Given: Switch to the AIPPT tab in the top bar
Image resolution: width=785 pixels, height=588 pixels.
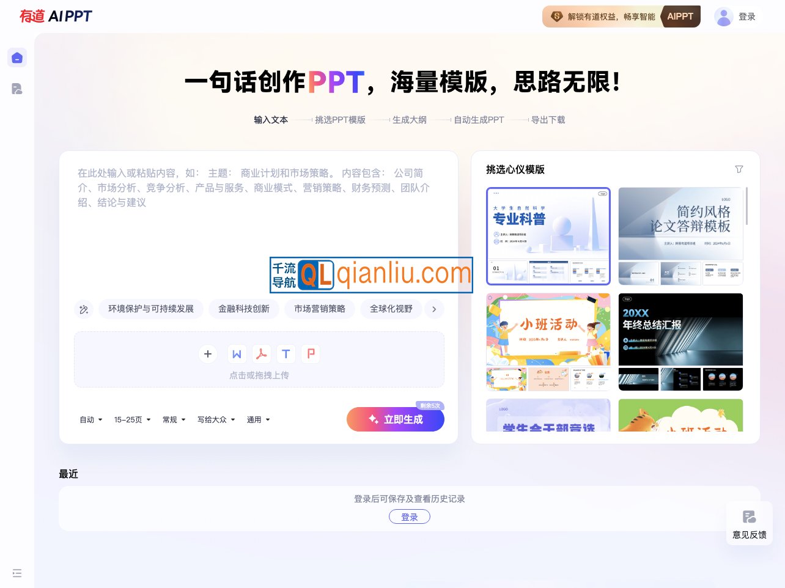Looking at the screenshot, I should [680, 17].
